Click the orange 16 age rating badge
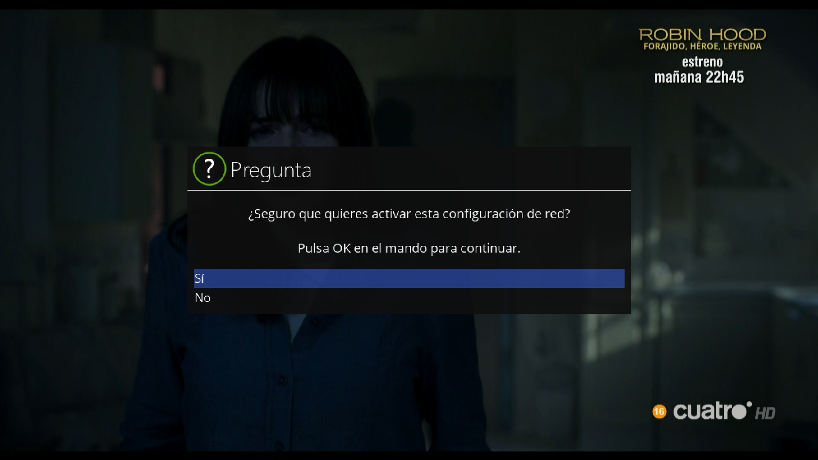Image resolution: width=818 pixels, height=460 pixels. [x=659, y=411]
